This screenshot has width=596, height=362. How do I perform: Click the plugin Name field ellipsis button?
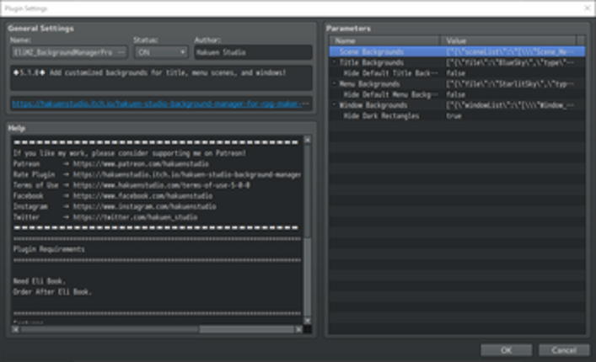tap(121, 52)
